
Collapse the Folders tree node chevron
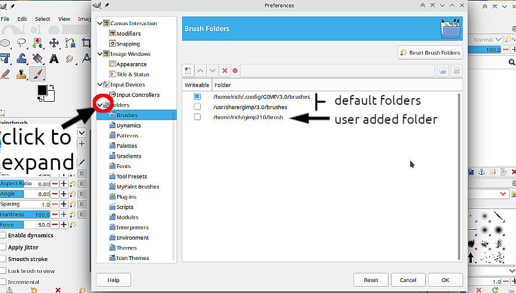click(100, 105)
